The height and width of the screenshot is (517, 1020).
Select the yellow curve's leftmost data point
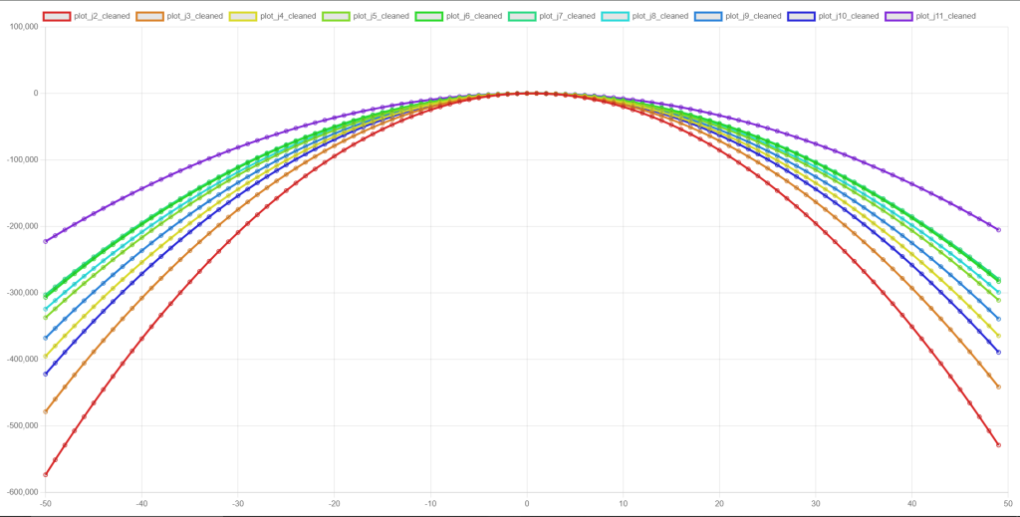pos(46,356)
